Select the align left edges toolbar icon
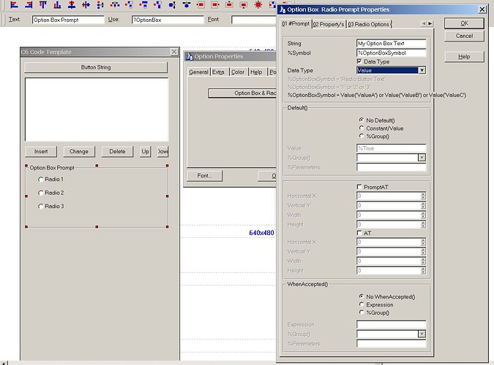This screenshot has width=494, height=365. 14,4
